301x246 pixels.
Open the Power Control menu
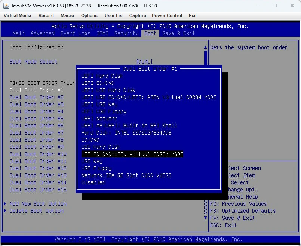click(167, 16)
